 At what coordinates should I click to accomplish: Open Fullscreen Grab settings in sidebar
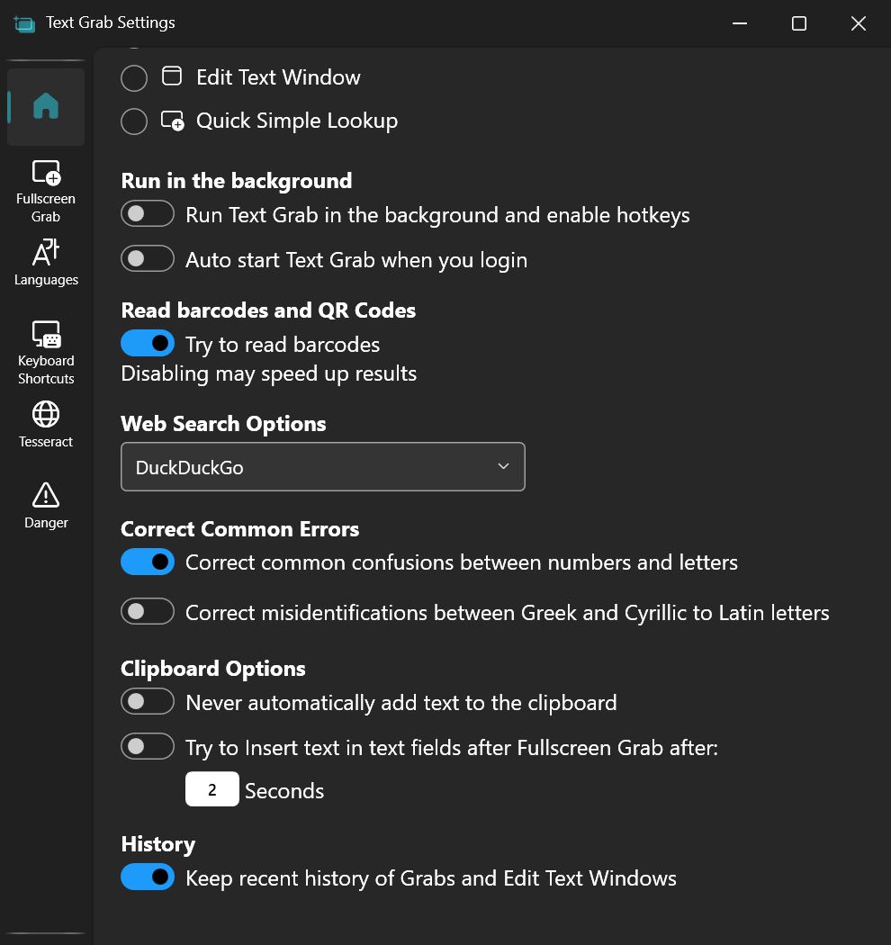[x=46, y=190]
